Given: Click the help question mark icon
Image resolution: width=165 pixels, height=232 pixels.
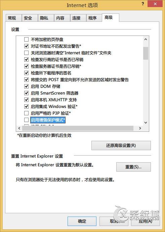Looking at the screenshot, I should coord(143,4).
